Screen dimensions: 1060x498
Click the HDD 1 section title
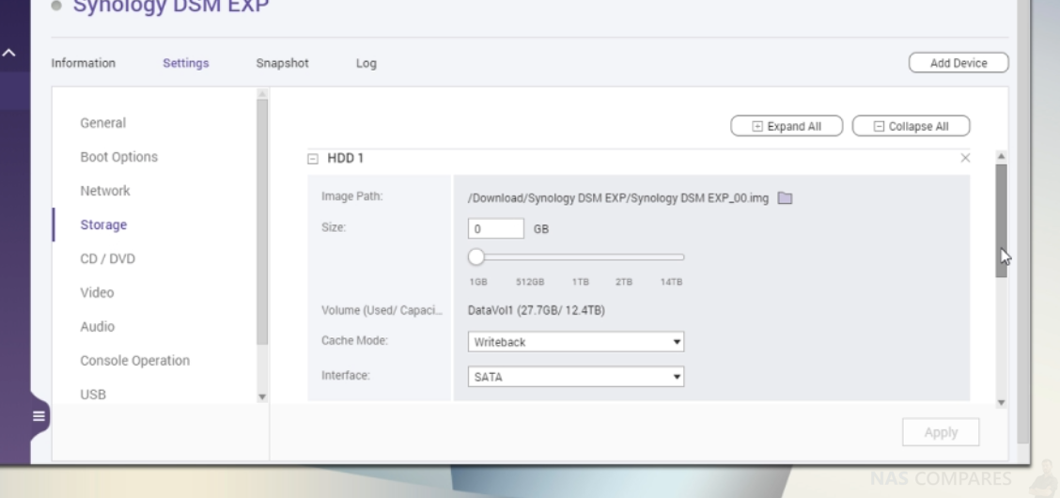pos(346,158)
